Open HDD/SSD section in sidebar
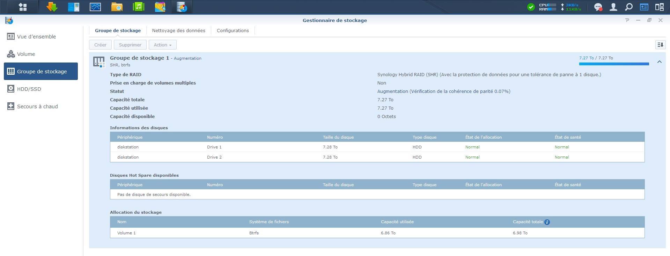Viewport: 670px width, 256px height. click(x=41, y=89)
